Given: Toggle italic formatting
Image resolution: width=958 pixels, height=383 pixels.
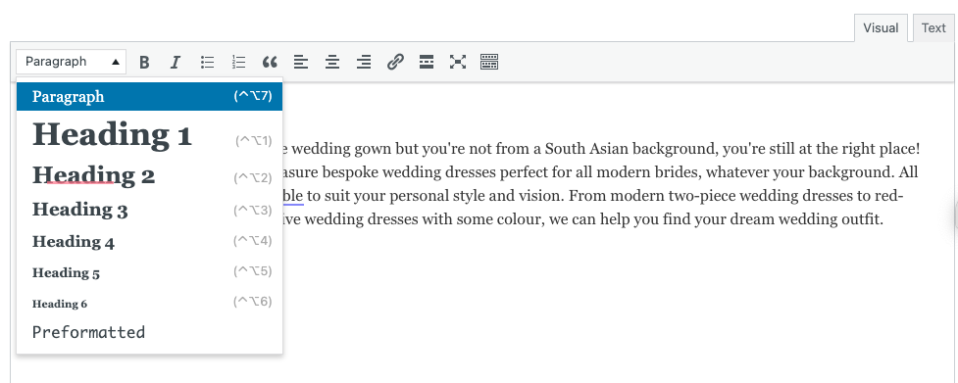Looking at the screenshot, I should tap(176, 62).
